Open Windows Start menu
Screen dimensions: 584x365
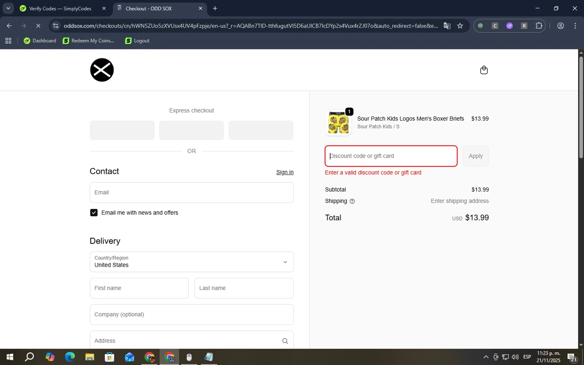coord(10,357)
